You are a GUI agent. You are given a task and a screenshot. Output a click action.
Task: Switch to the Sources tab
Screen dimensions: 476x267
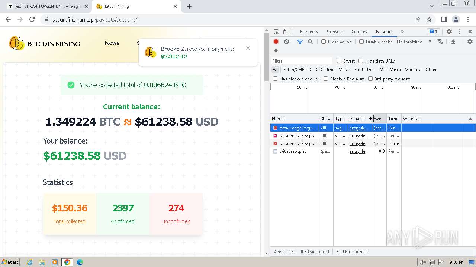pyautogui.click(x=359, y=32)
